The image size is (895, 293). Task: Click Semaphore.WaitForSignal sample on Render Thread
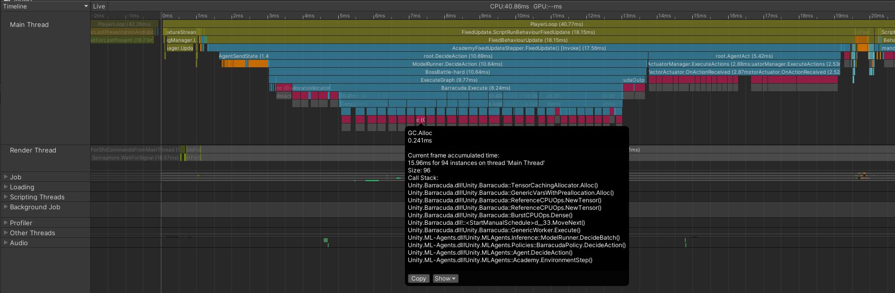tap(135, 157)
